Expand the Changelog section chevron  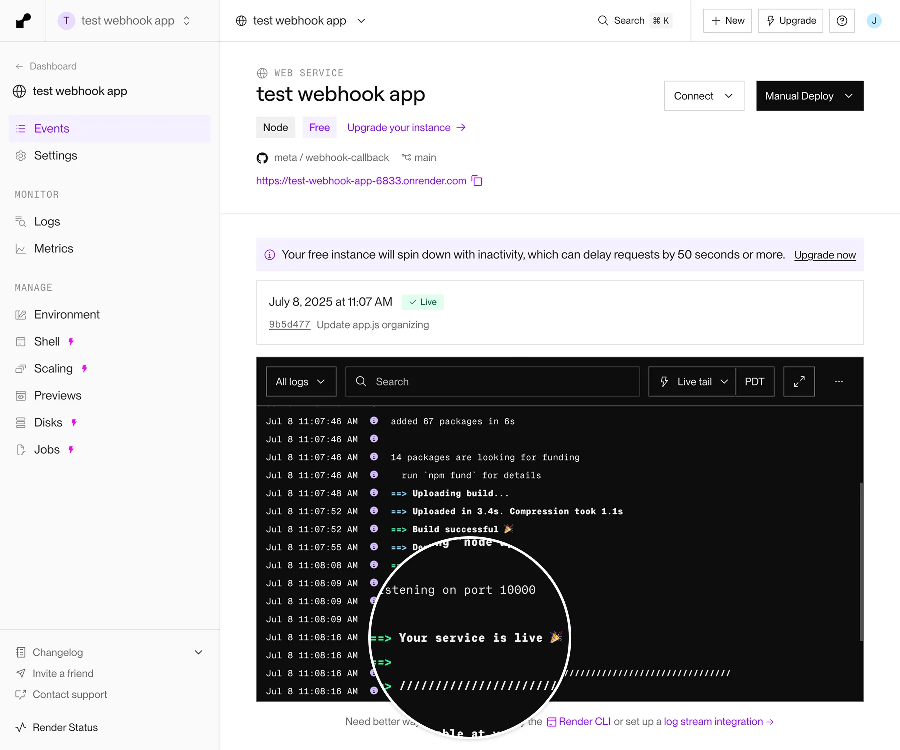click(x=198, y=652)
